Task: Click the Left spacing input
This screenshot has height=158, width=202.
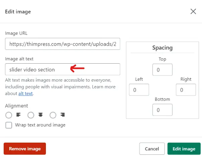Action: point(139,90)
